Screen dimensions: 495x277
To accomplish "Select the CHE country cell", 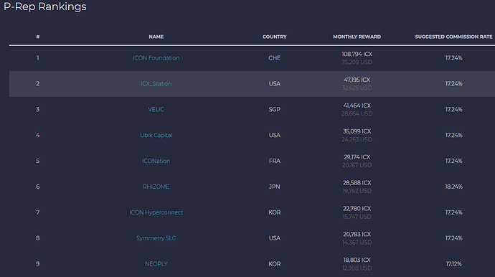I will pos(274,58).
